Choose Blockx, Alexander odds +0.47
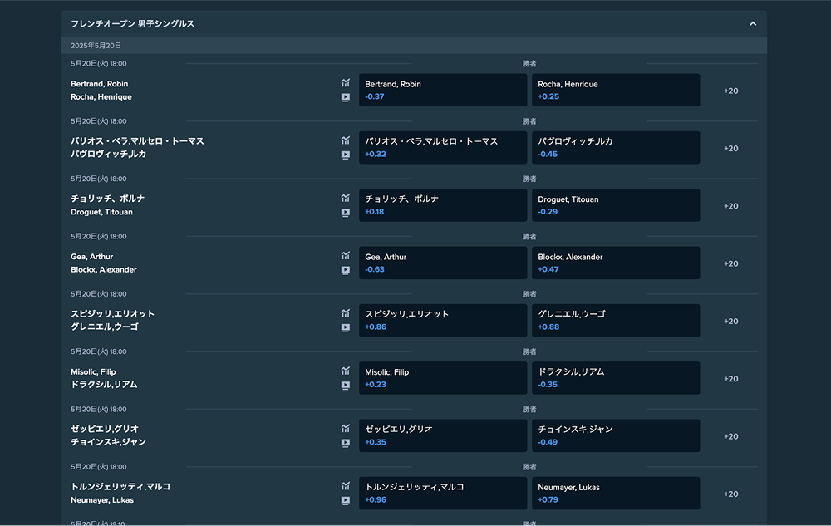 (x=616, y=263)
